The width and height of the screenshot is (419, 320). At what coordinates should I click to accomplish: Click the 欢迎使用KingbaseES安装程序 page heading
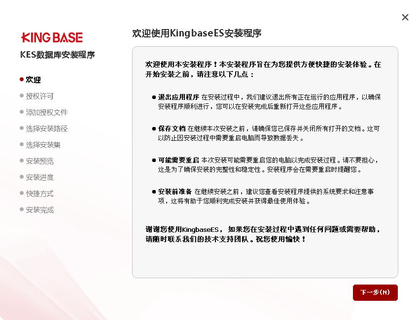click(197, 33)
